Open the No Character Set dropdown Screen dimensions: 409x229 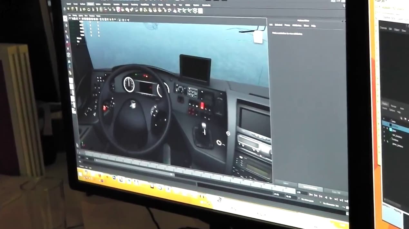tap(332, 204)
